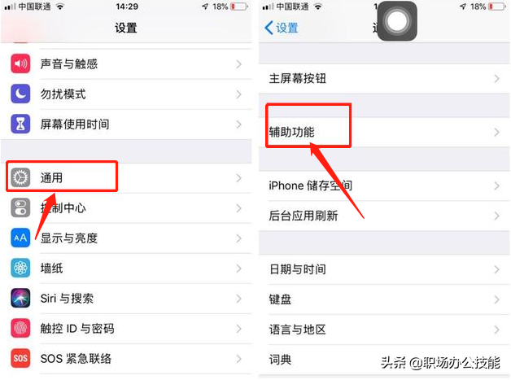Open the 辅助功能 accessibility row
This screenshot has width=511, height=380.
click(384, 132)
